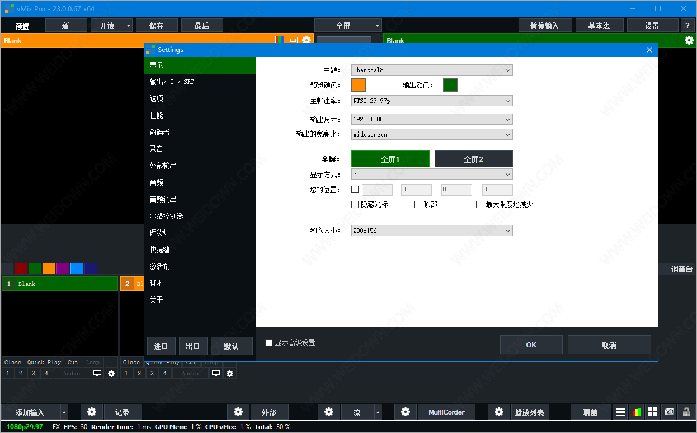The height and width of the screenshot is (433, 697).
Task: Click the color bars icon in the preview header
Action: 280,40
